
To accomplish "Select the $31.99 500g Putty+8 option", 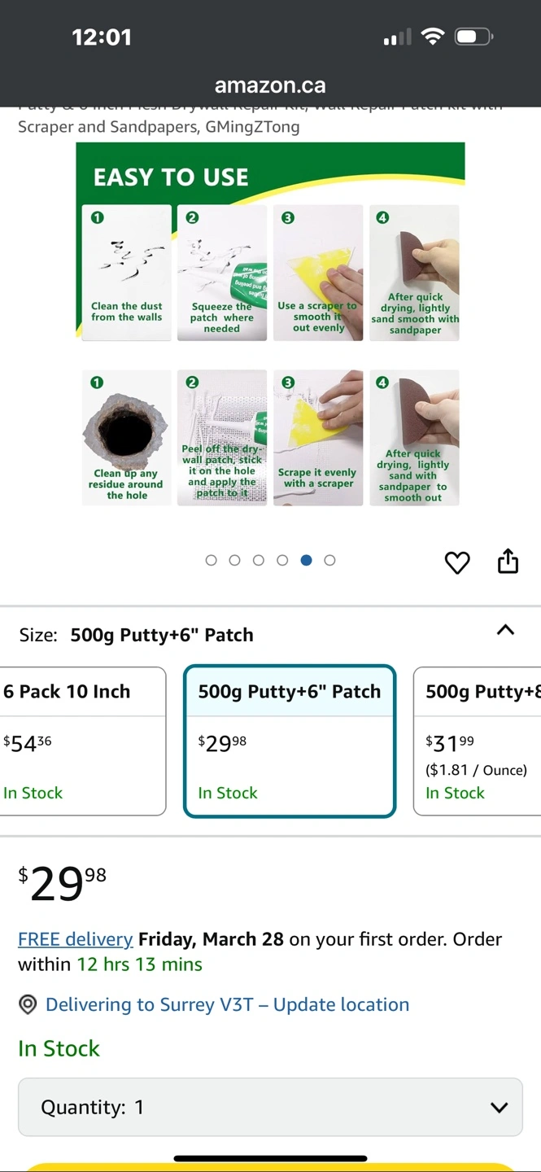I will 480,741.
